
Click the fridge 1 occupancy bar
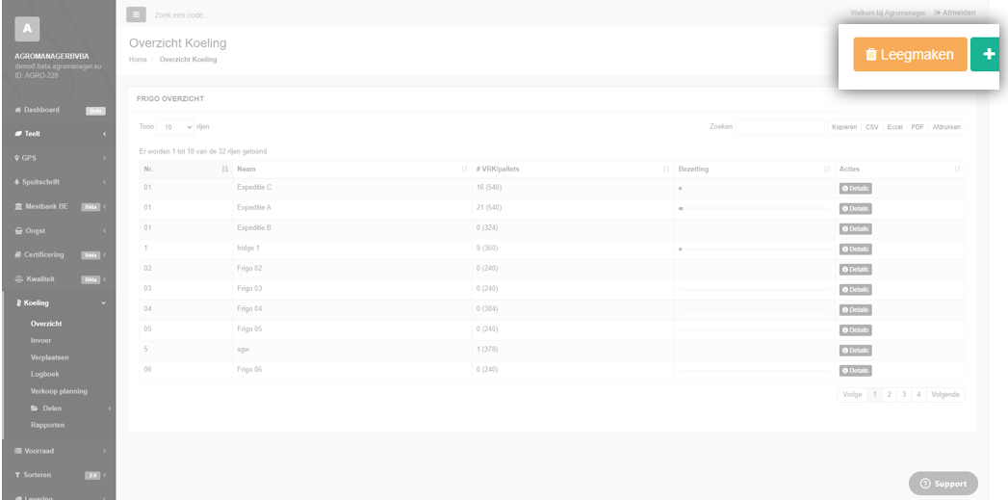755,249
